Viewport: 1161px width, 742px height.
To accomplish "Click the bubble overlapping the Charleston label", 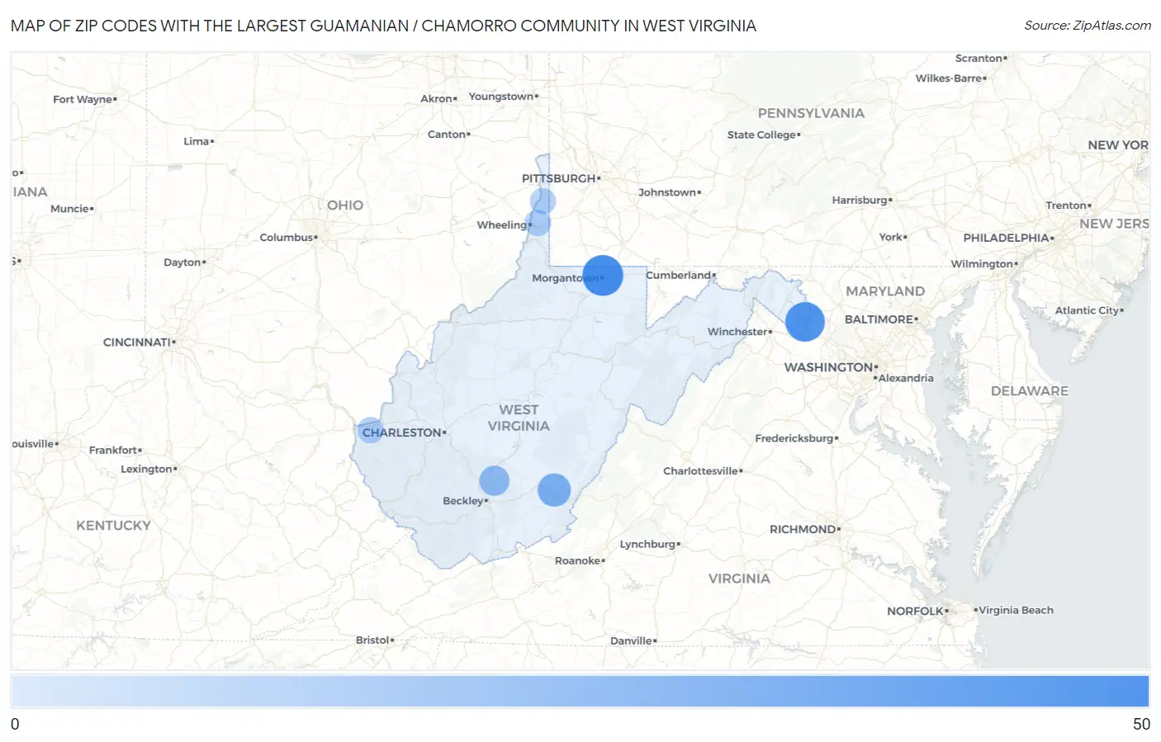I will pyautogui.click(x=371, y=430).
